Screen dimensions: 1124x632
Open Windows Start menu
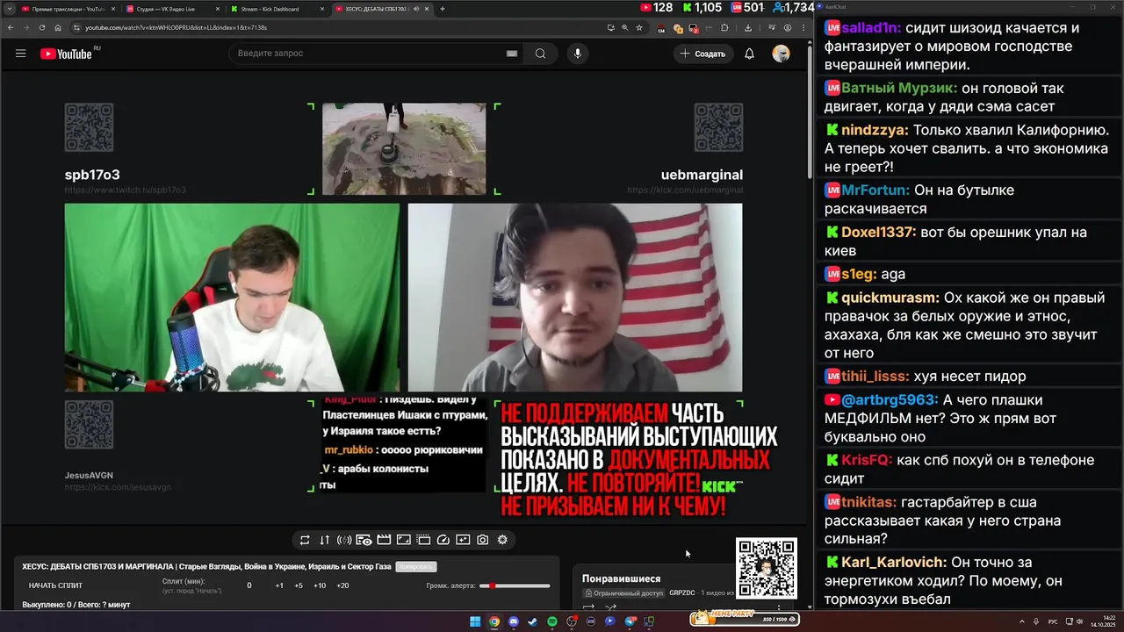coord(475,621)
